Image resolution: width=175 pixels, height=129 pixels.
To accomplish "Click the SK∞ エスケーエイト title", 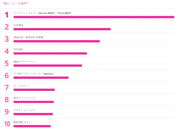I will (25, 62).
